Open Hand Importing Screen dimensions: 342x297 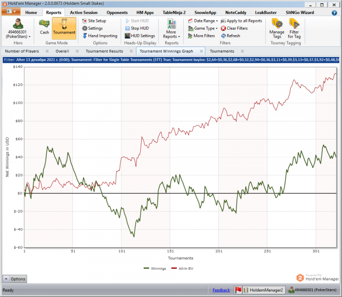(99, 36)
